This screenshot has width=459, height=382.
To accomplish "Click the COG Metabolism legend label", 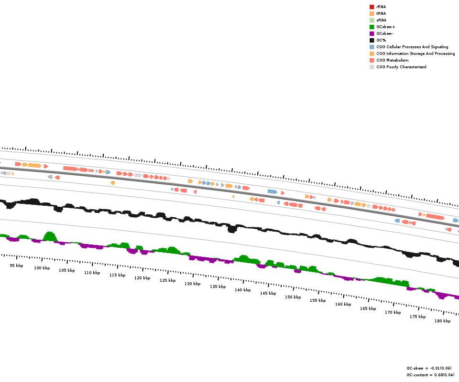I will tap(392, 60).
